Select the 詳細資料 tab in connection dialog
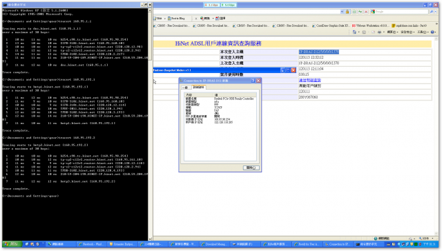442x251 pixels. click(x=198, y=88)
